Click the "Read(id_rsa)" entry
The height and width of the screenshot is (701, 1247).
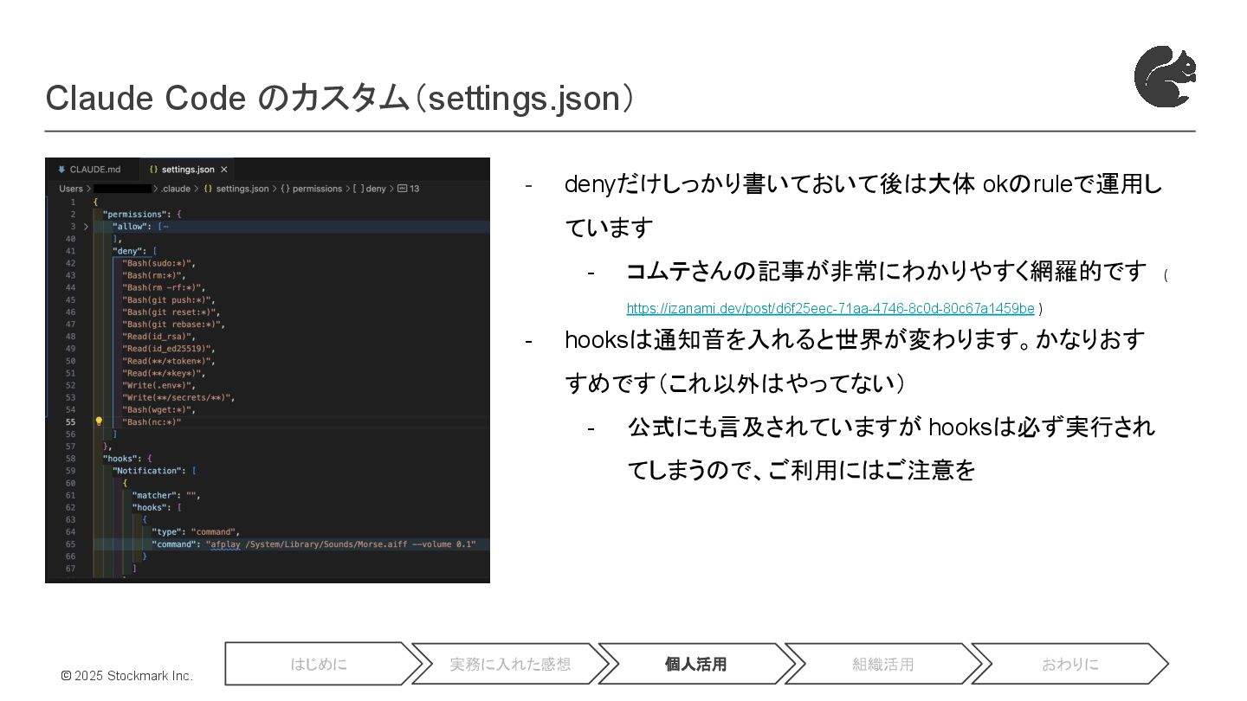[x=158, y=337]
